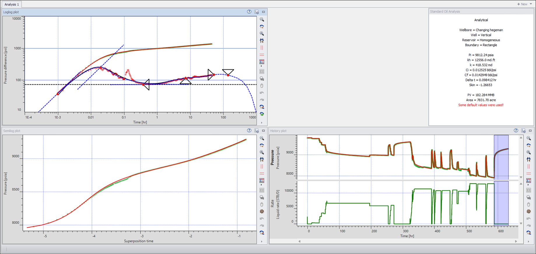536x254 pixels.
Task: Toggle the Semilog plot show-scales icon
Action: pos(262,180)
